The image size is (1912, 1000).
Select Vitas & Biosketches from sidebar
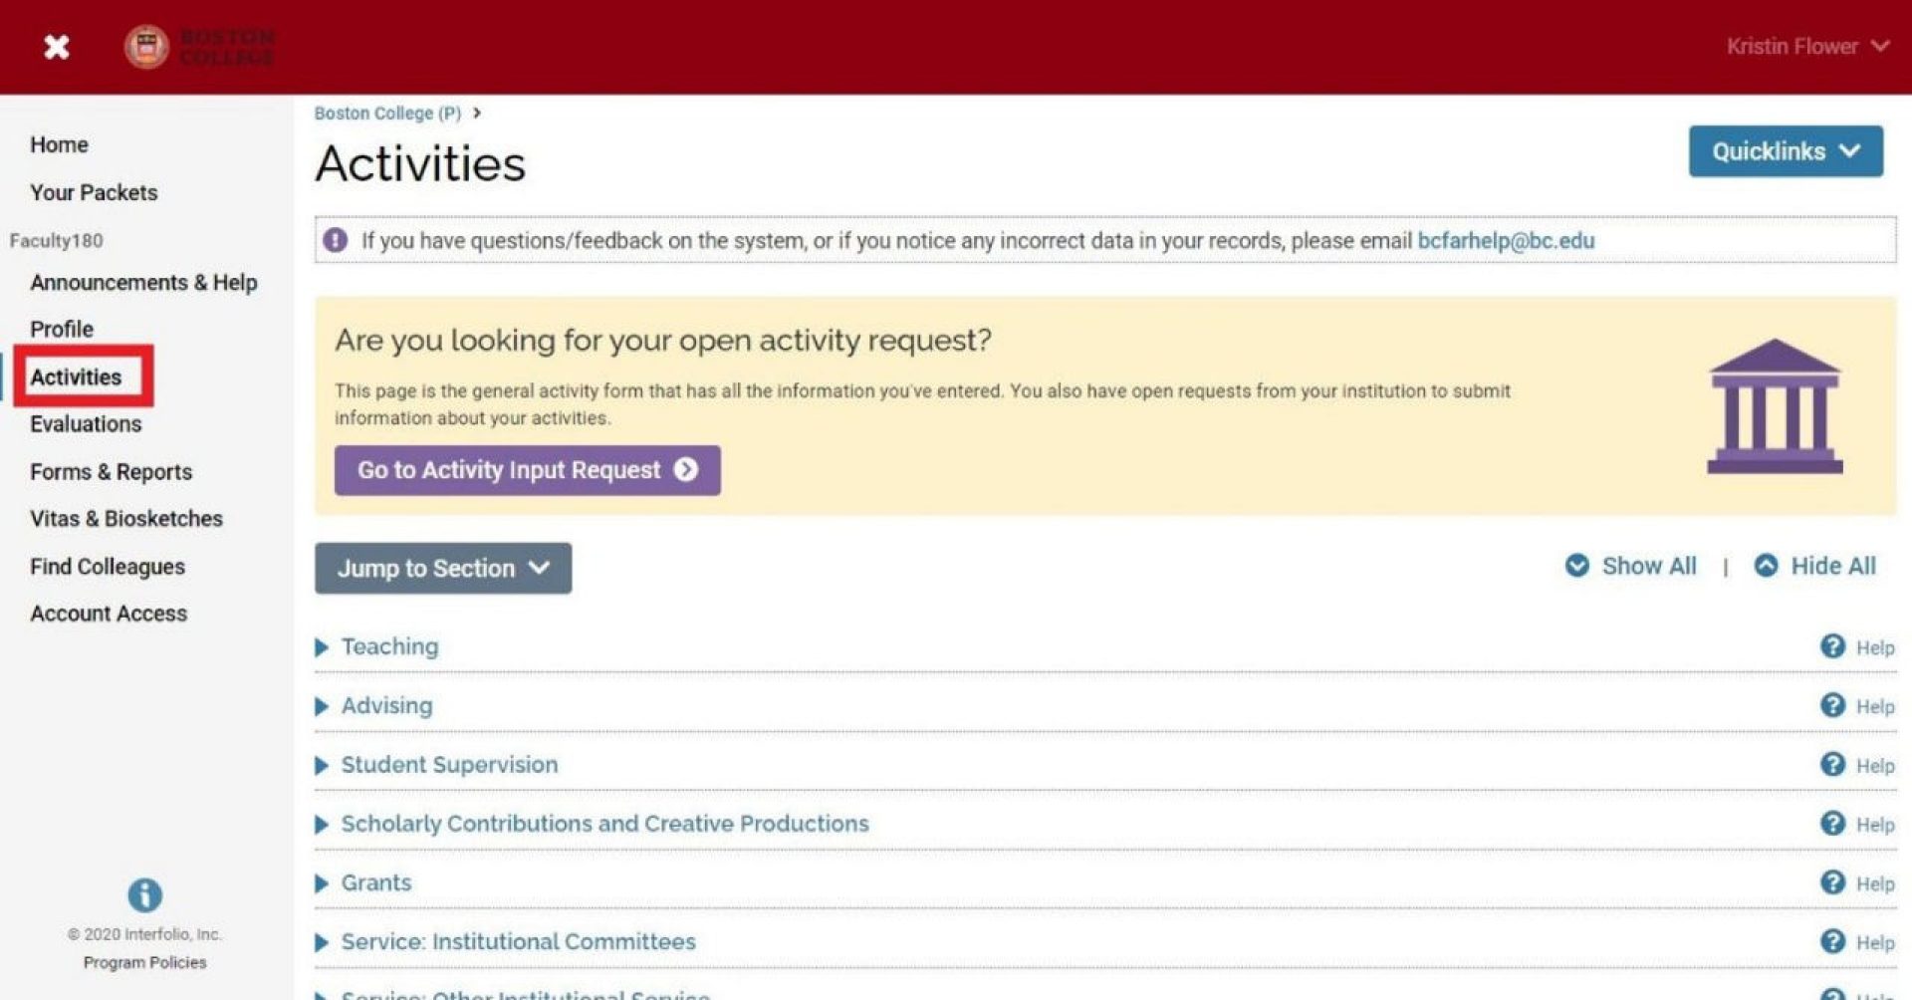[x=126, y=519]
